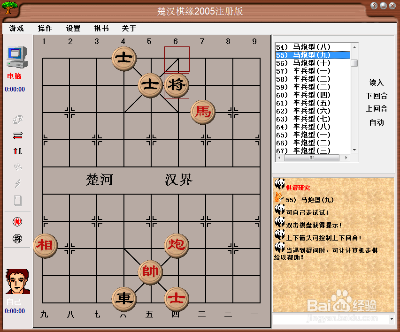Select the red 士 advisor at bottom
The height and width of the screenshot is (332, 400).
[177, 299]
